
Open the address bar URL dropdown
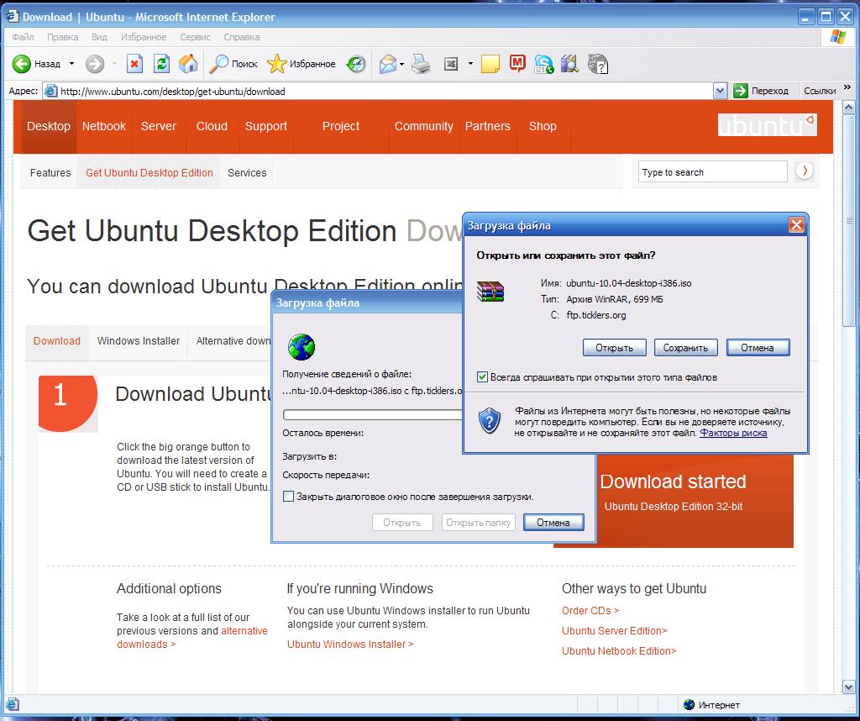[x=720, y=91]
